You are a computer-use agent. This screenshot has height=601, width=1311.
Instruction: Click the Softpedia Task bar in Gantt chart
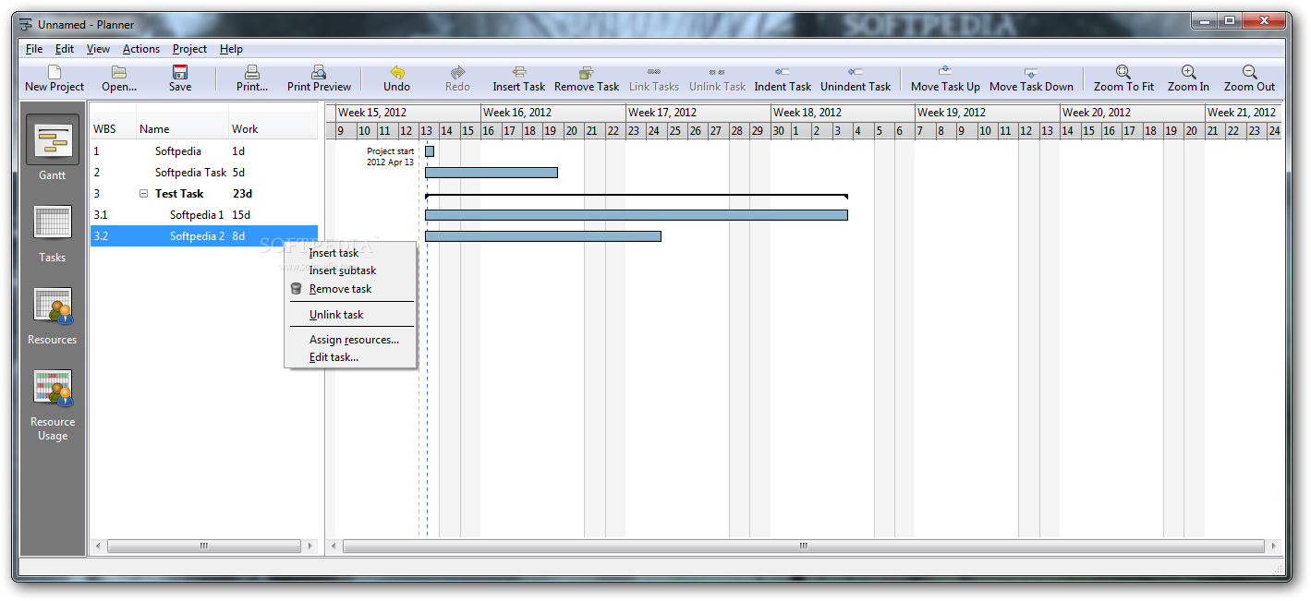(x=492, y=173)
